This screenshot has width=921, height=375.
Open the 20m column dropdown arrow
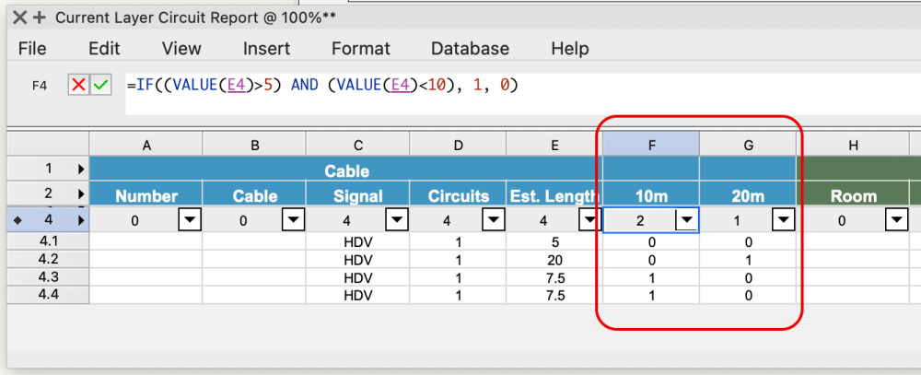click(x=783, y=220)
